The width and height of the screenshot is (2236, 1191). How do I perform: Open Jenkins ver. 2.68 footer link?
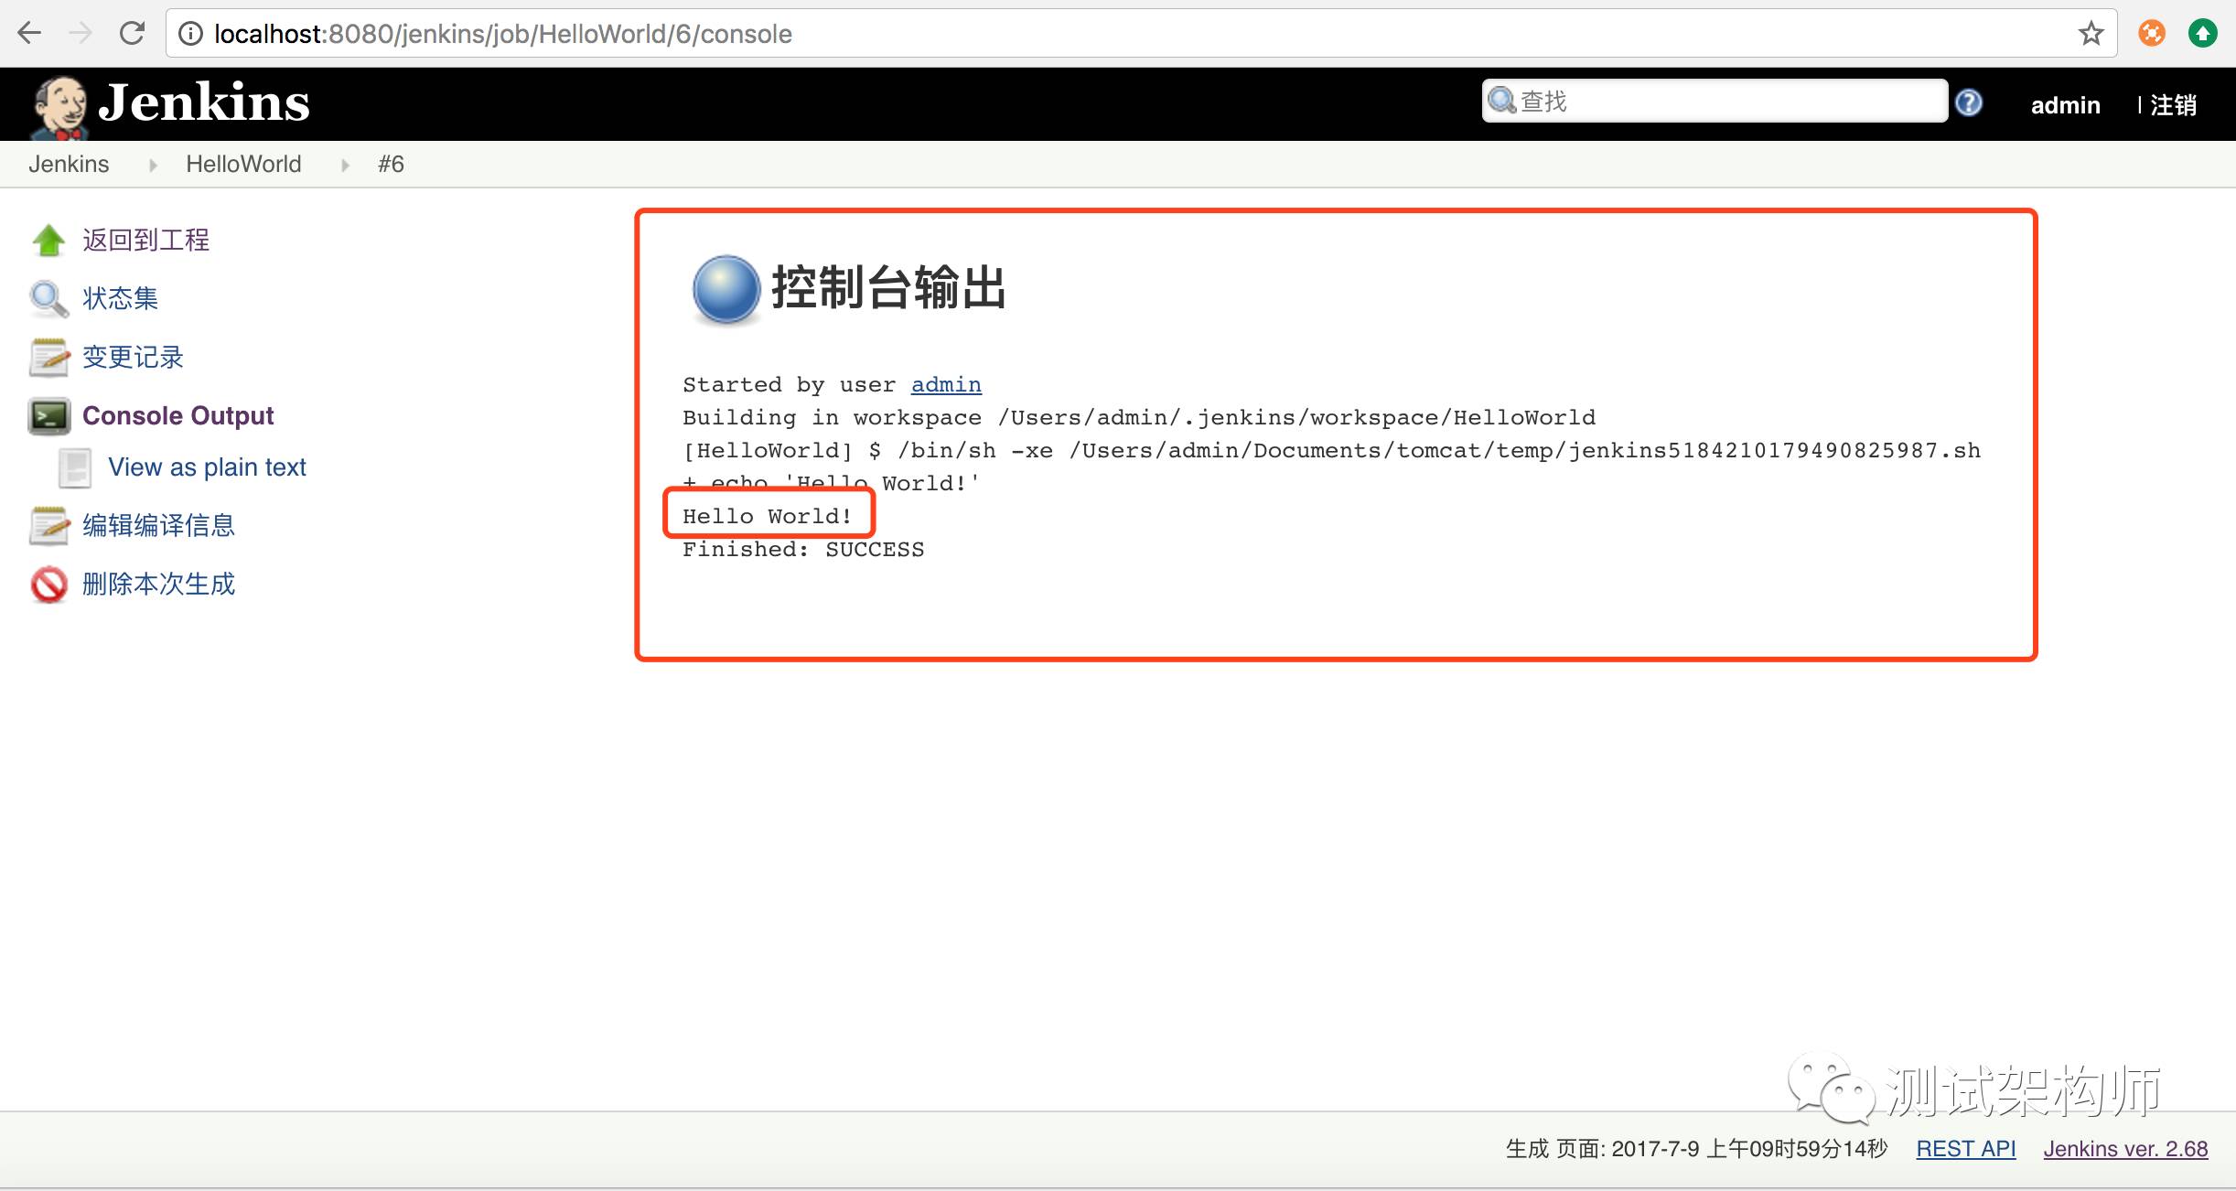click(2126, 1149)
